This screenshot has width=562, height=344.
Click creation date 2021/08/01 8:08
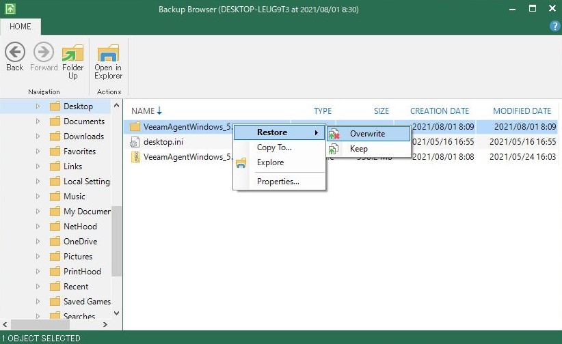click(443, 157)
